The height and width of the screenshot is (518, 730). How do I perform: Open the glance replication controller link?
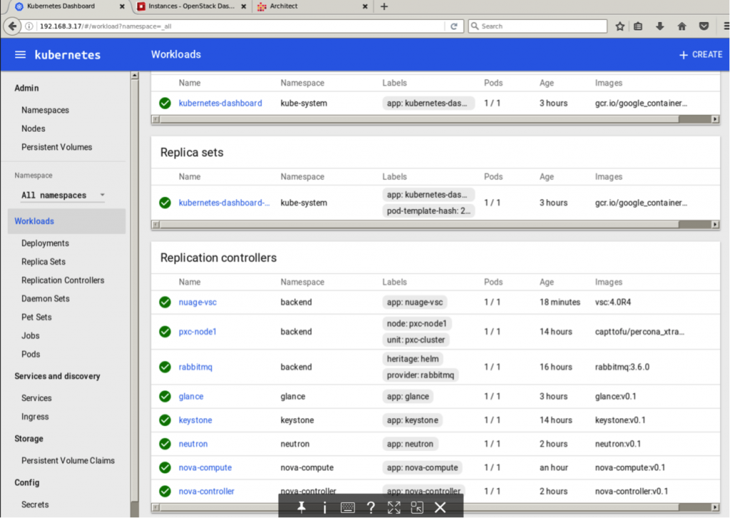[x=191, y=397]
